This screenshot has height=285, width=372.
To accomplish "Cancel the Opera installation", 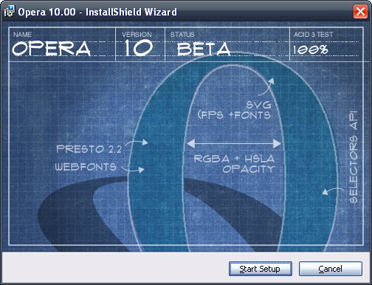I will coord(331,269).
